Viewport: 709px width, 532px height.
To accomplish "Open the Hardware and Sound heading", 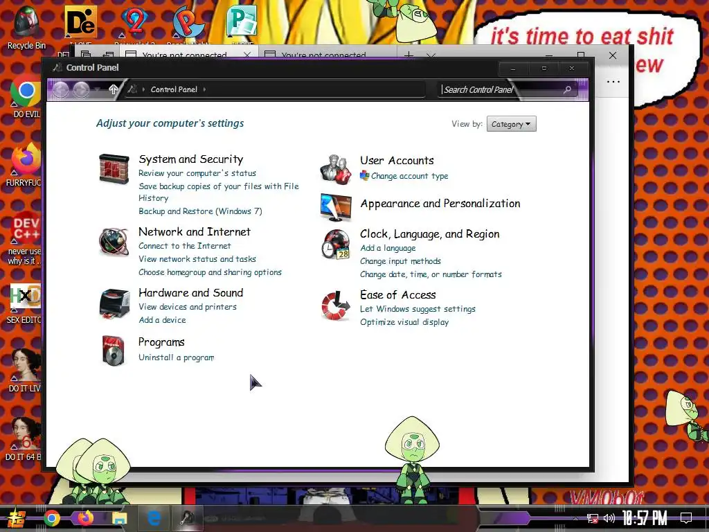I will (191, 293).
